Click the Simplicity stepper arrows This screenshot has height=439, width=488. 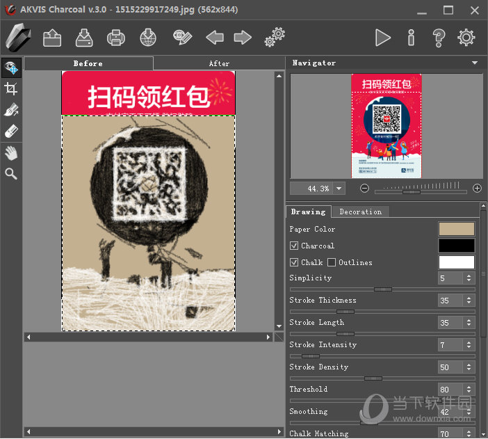tap(469, 278)
